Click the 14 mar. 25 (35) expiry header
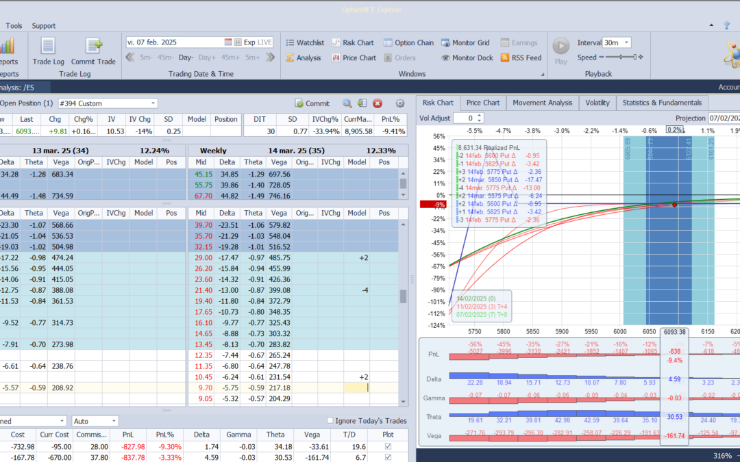Viewport: 740px width, 462px height. [291, 151]
